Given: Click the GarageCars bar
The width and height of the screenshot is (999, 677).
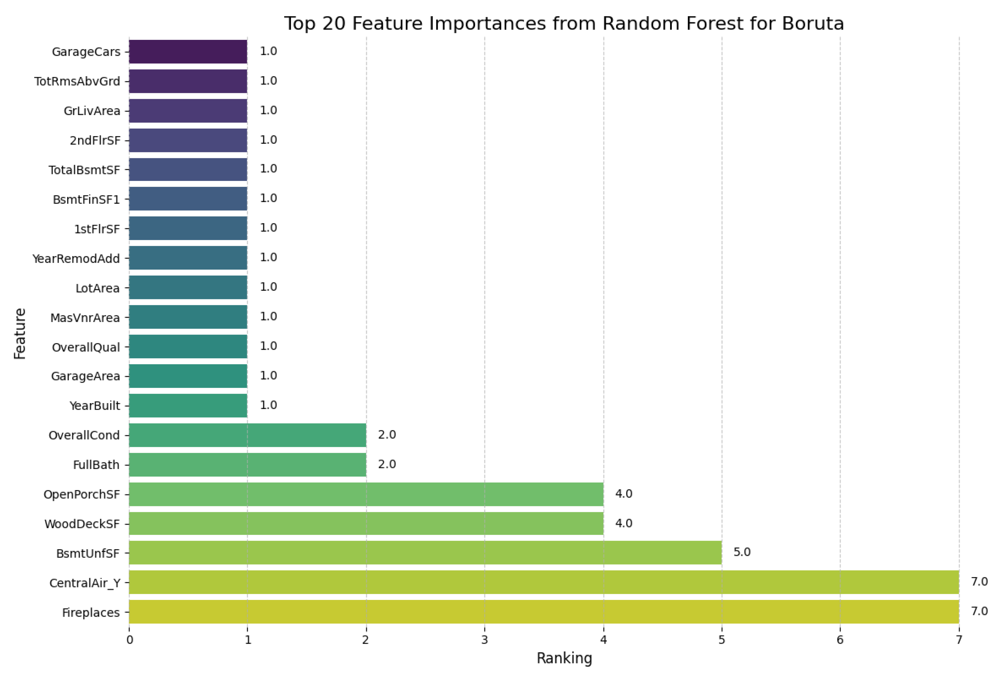Looking at the screenshot, I should (188, 51).
